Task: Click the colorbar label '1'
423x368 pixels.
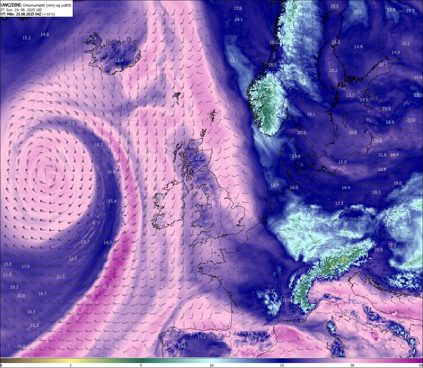Action: (71, 365)
